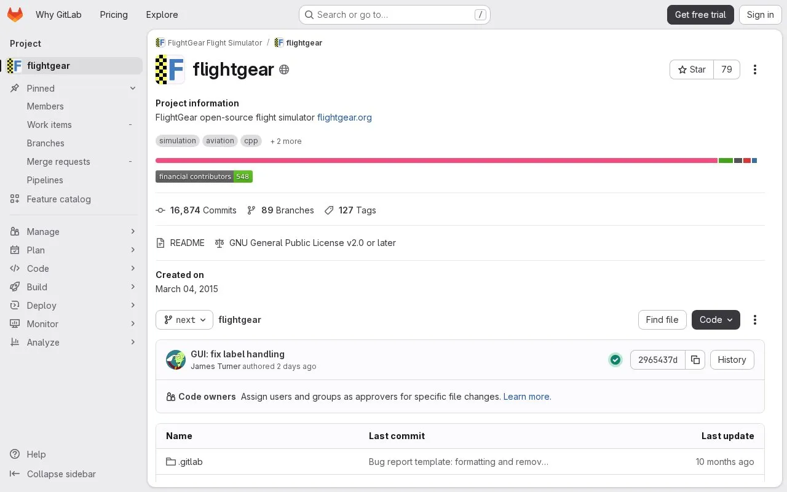Click the Feature catalog grid icon
The height and width of the screenshot is (492, 787).
point(15,199)
